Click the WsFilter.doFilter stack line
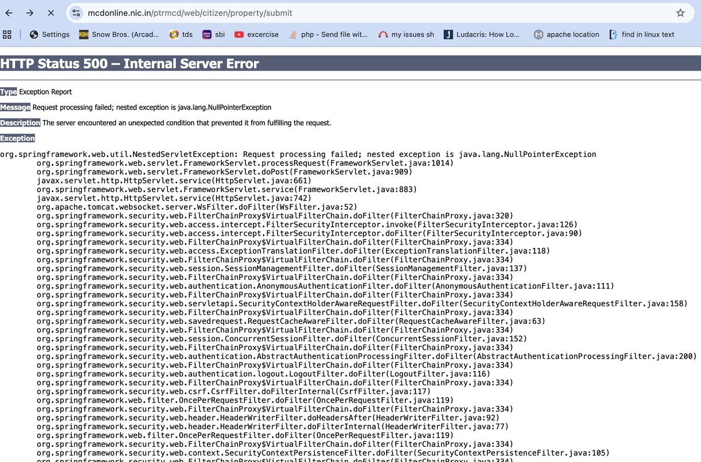The width and height of the screenshot is (701, 462). click(197, 207)
